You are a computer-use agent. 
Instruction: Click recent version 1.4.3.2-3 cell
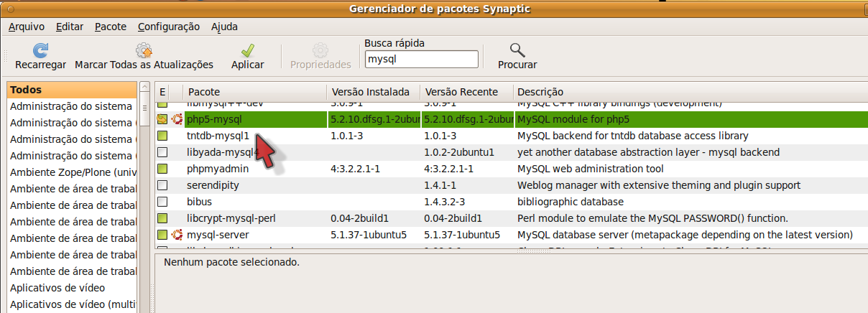pyautogui.click(x=444, y=202)
